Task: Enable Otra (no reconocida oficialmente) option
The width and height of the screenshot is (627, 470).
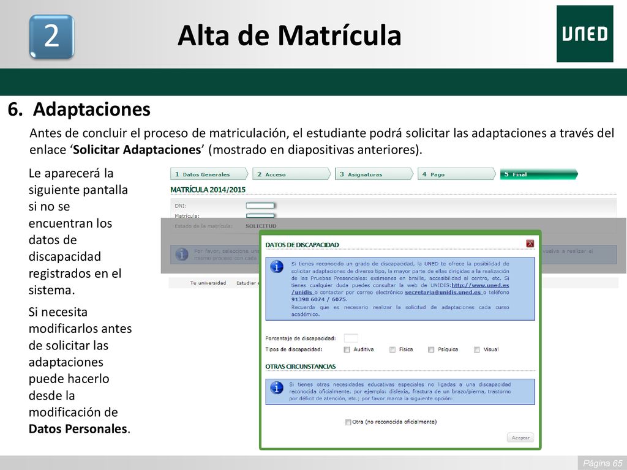Action: point(348,422)
